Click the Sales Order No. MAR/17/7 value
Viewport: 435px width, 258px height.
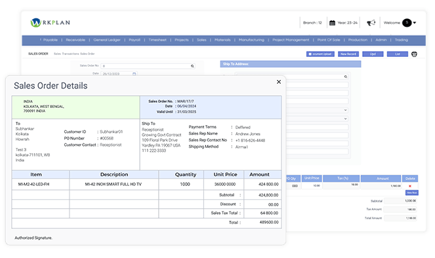186,101
